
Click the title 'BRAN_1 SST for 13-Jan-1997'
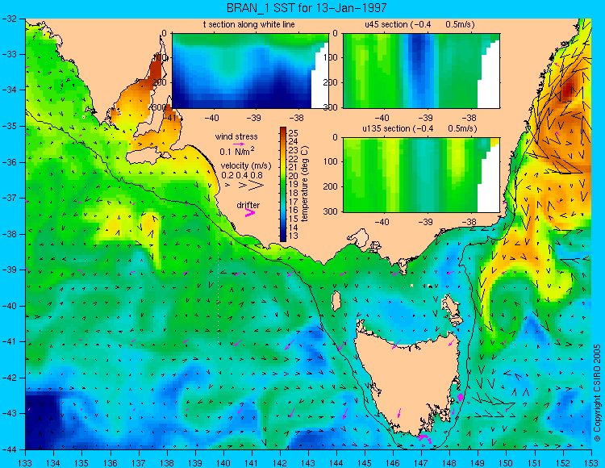[307, 8]
